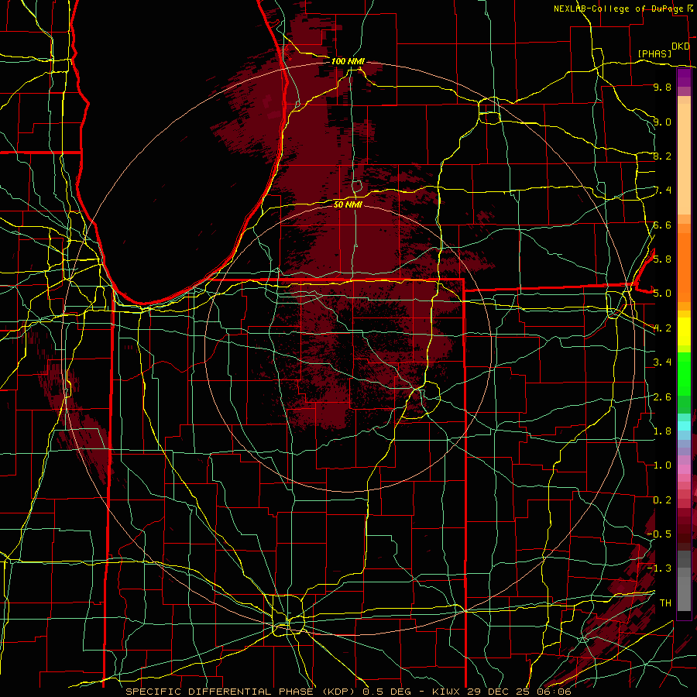Click the 6.6 scale value
Viewport: 697px width, 697px height.
tap(662, 225)
